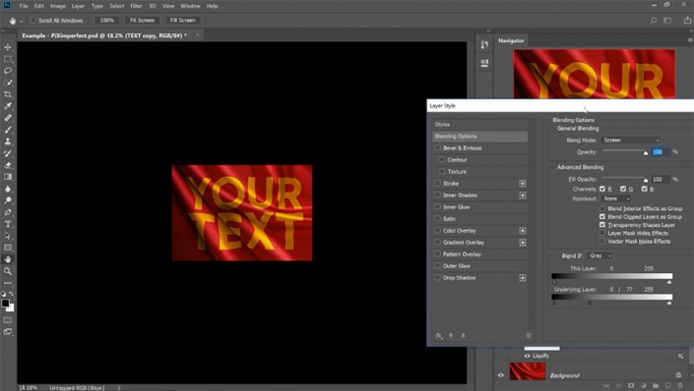Screen dimensions: 694x391
Task: Click the 100% zoom button
Action: [106, 21]
